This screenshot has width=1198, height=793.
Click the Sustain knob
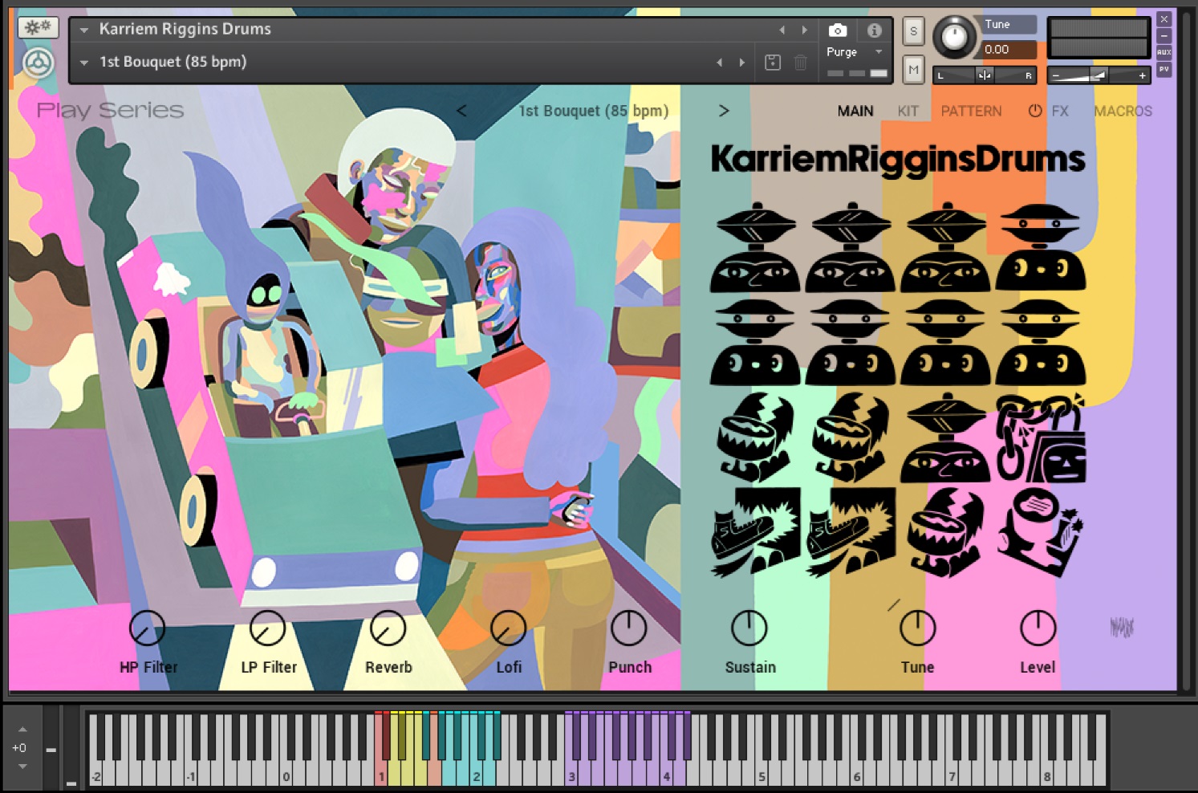click(x=749, y=628)
